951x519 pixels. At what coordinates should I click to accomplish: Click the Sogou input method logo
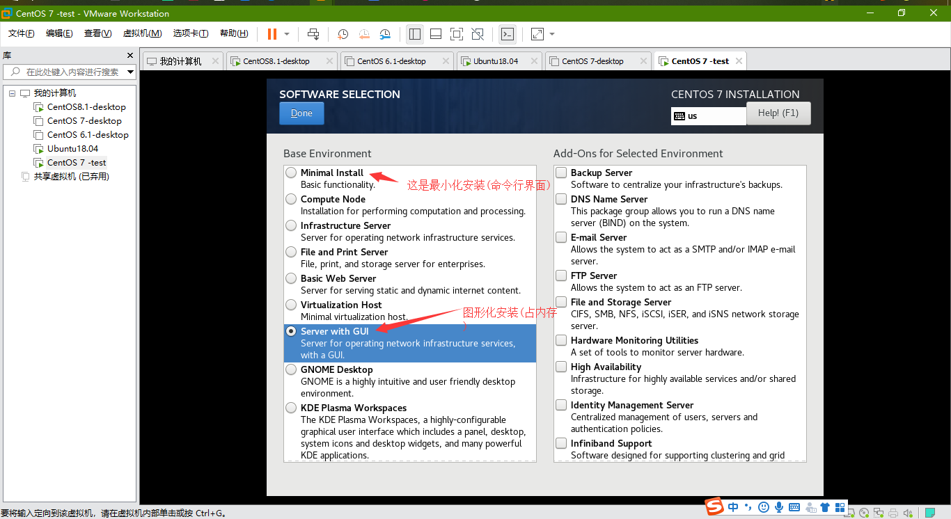(714, 507)
